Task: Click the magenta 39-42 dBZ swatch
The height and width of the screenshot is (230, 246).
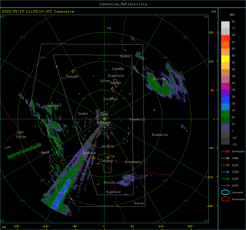Action: (x=225, y=86)
